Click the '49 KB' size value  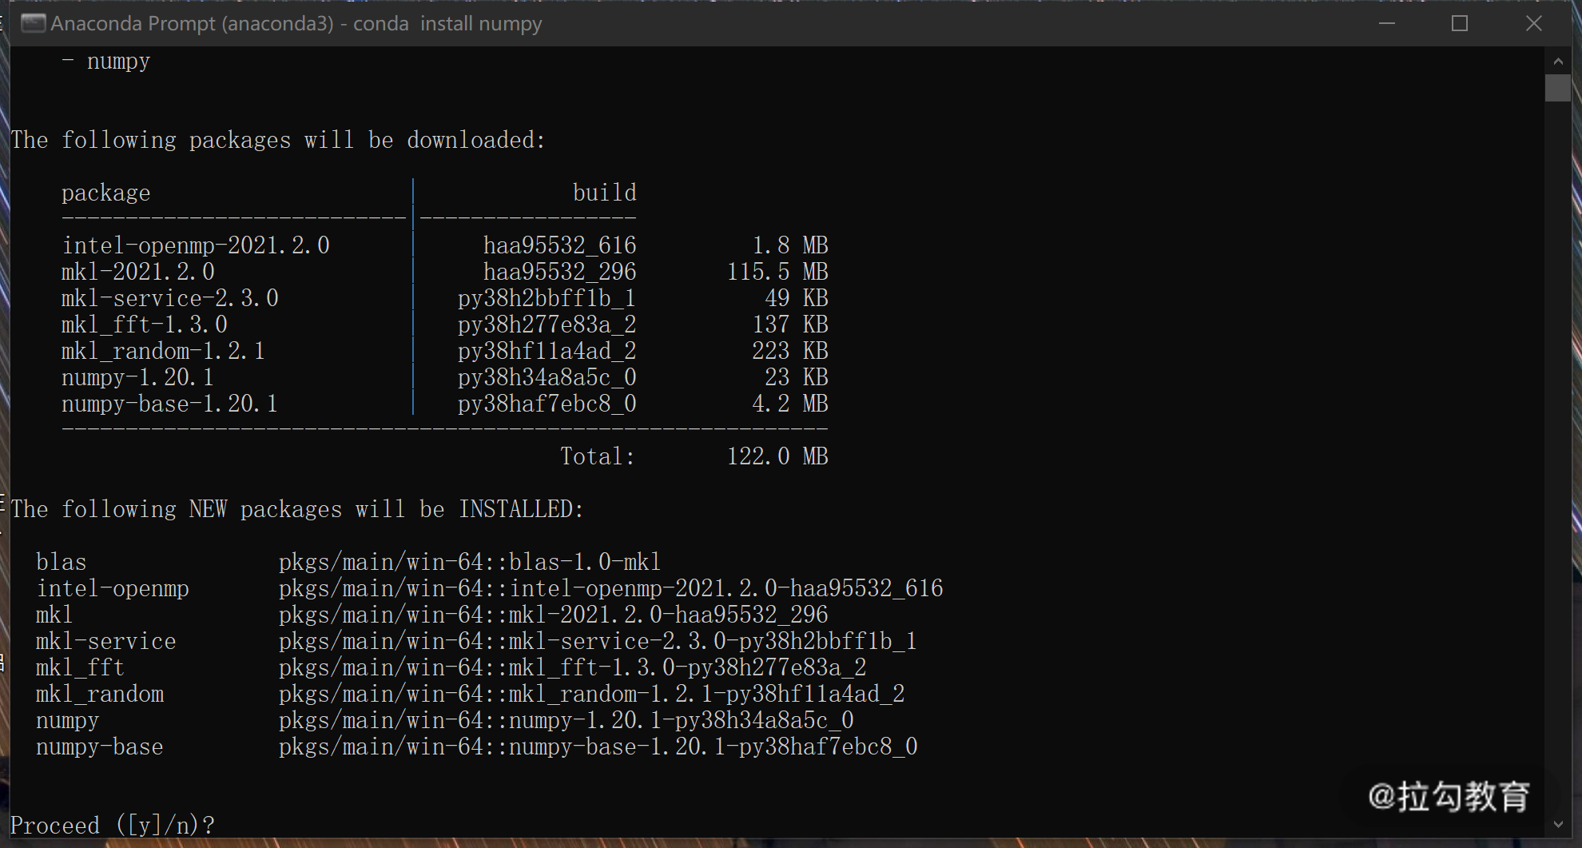pos(797,298)
